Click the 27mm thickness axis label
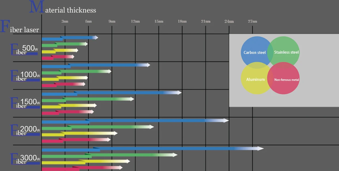Image resolution: width=339 pixels, height=171 pixels. 252,22
